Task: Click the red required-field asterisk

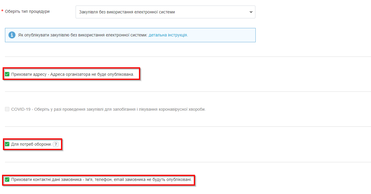Action: point(2,11)
